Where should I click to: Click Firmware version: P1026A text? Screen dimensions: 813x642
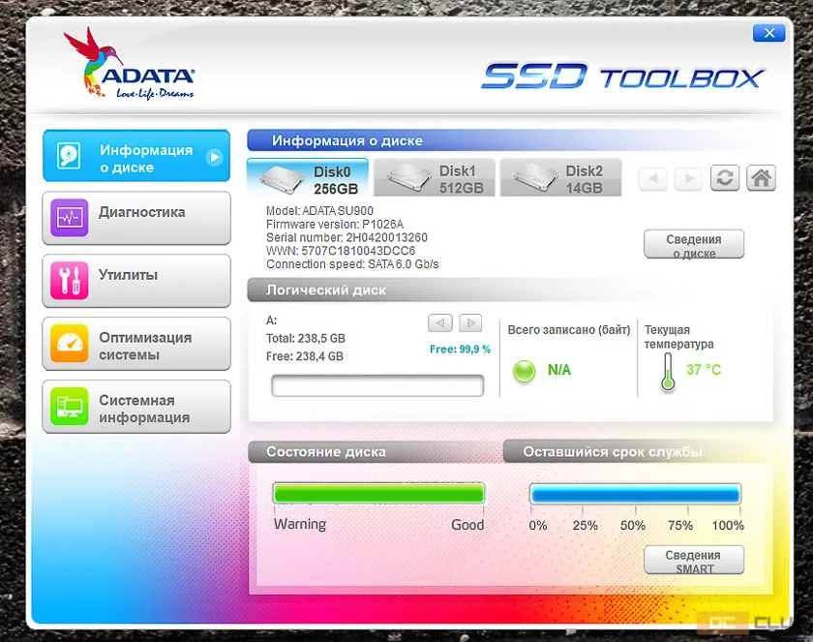[335, 225]
